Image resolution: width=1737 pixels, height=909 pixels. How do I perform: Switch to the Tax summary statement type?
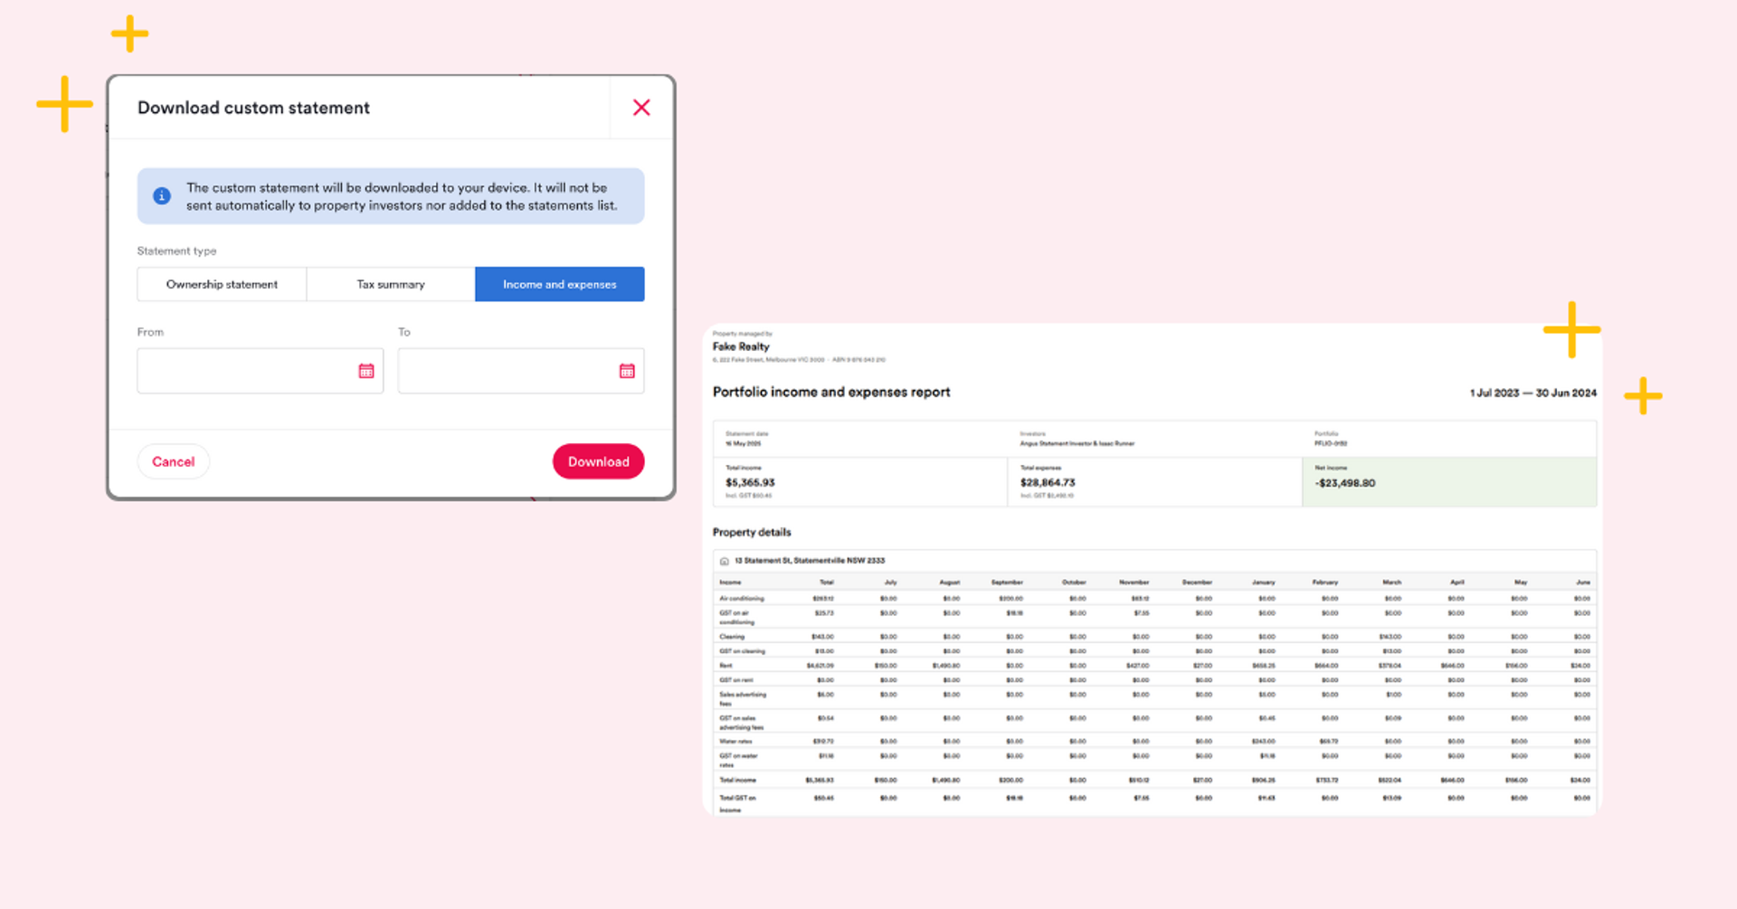click(x=391, y=284)
